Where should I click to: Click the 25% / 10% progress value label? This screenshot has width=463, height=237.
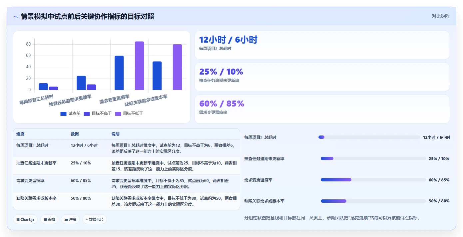click(439, 159)
